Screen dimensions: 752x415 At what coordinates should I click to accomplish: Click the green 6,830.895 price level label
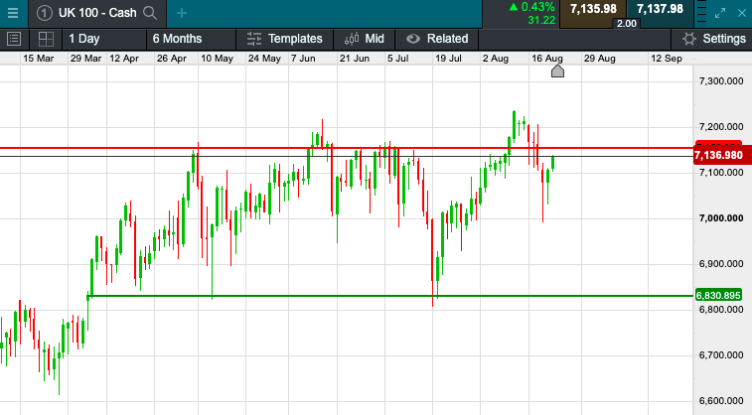pyautogui.click(x=718, y=295)
